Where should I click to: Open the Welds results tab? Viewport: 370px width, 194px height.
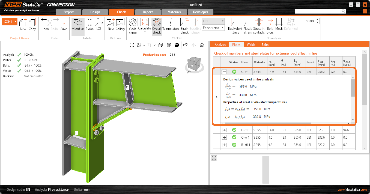point(251,45)
